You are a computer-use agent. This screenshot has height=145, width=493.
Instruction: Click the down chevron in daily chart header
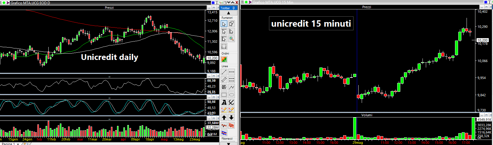click(229, 3)
